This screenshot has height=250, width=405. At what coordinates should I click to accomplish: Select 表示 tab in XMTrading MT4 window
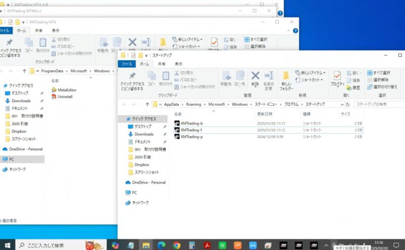tap(56, 30)
